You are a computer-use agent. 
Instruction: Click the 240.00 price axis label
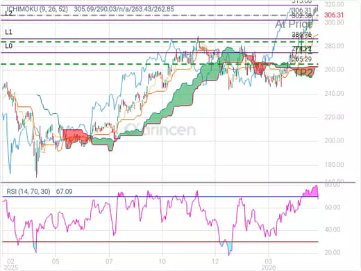(334, 93)
